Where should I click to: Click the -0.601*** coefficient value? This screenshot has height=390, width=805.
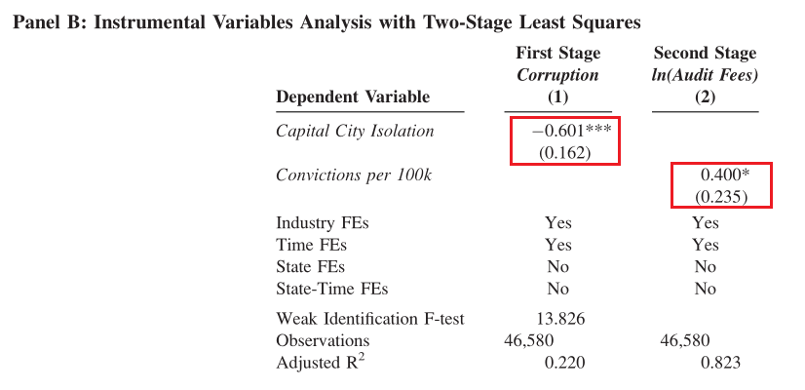click(x=572, y=131)
